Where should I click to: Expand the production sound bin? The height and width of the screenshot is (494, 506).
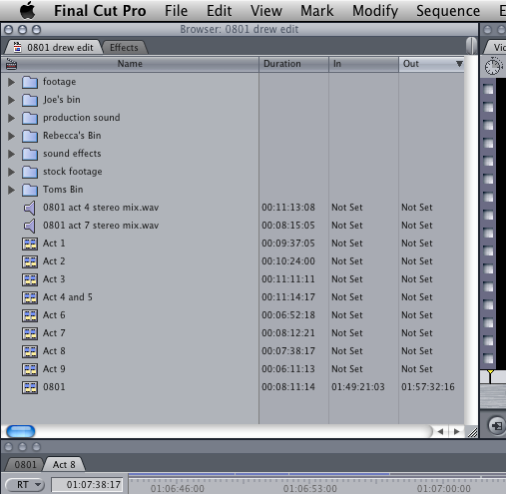[x=11, y=118]
